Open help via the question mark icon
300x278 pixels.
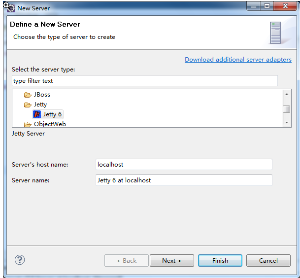pos(20,260)
